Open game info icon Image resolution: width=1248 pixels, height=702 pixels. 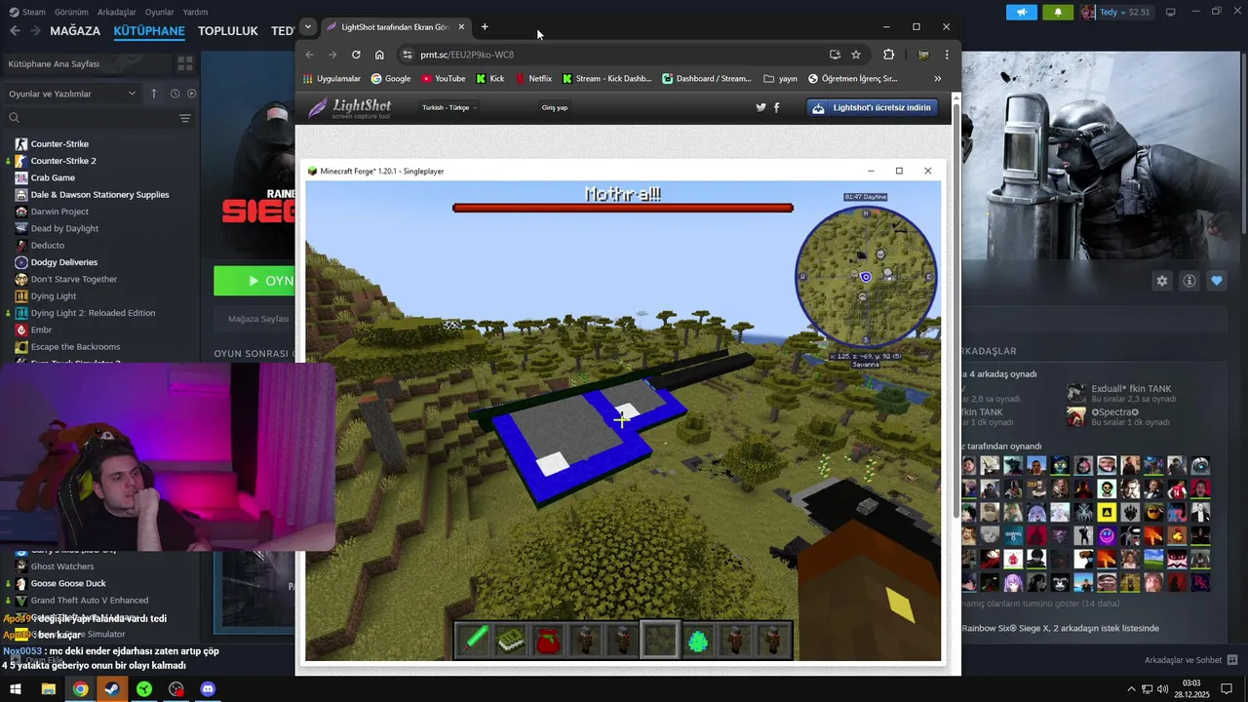pyautogui.click(x=1189, y=281)
